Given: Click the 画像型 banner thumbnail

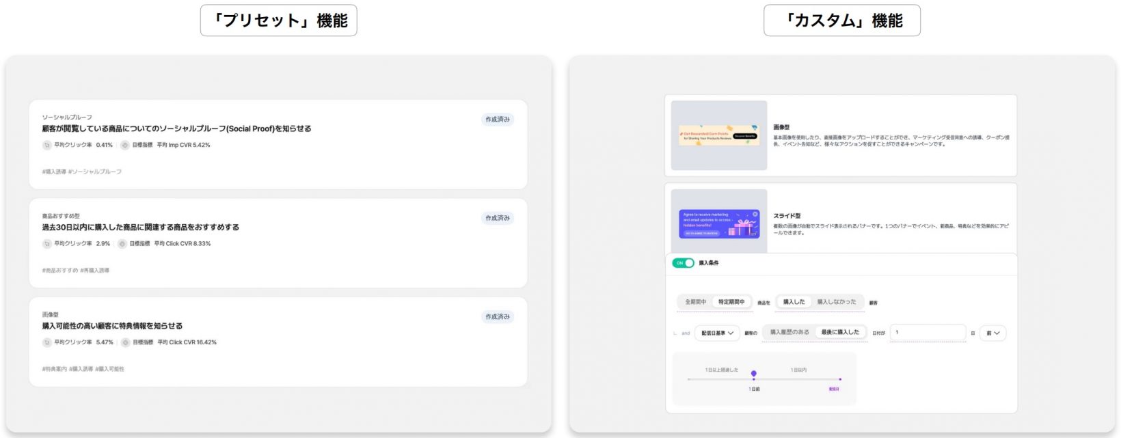Looking at the screenshot, I should pyautogui.click(x=719, y=135).
